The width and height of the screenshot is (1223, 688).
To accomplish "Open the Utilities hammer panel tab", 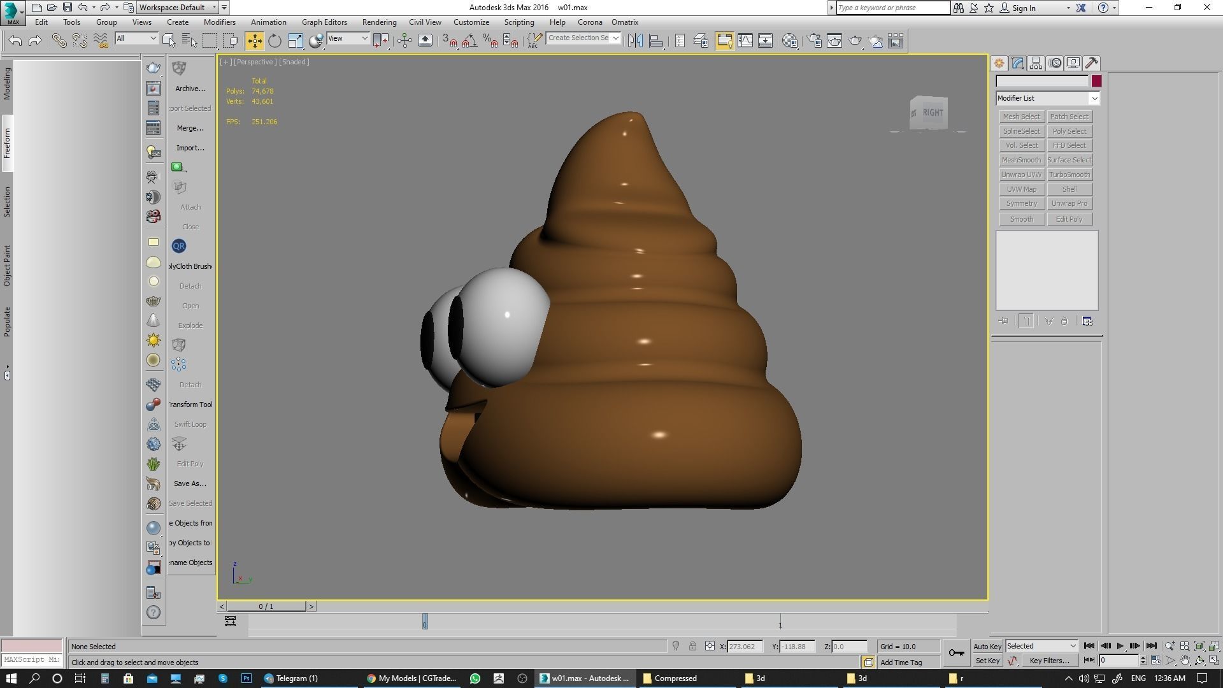I will [x=1092, y=63].
